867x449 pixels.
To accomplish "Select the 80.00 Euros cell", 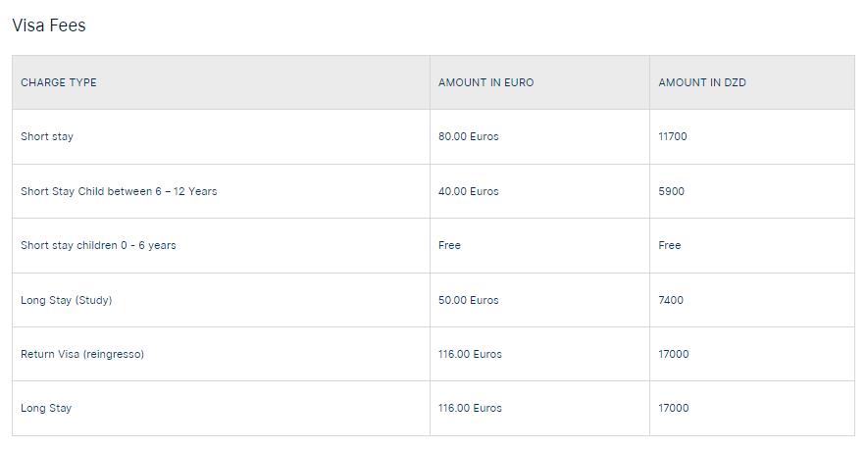I will click(468, 136).
